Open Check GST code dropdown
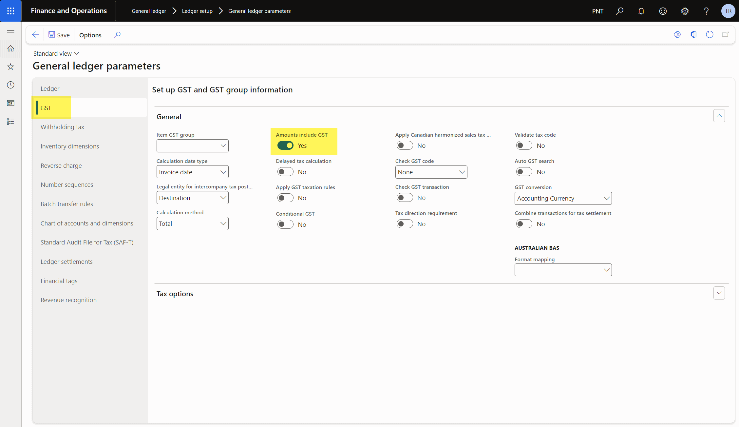Viewport: 739px width, 427px height. (431, 172)
